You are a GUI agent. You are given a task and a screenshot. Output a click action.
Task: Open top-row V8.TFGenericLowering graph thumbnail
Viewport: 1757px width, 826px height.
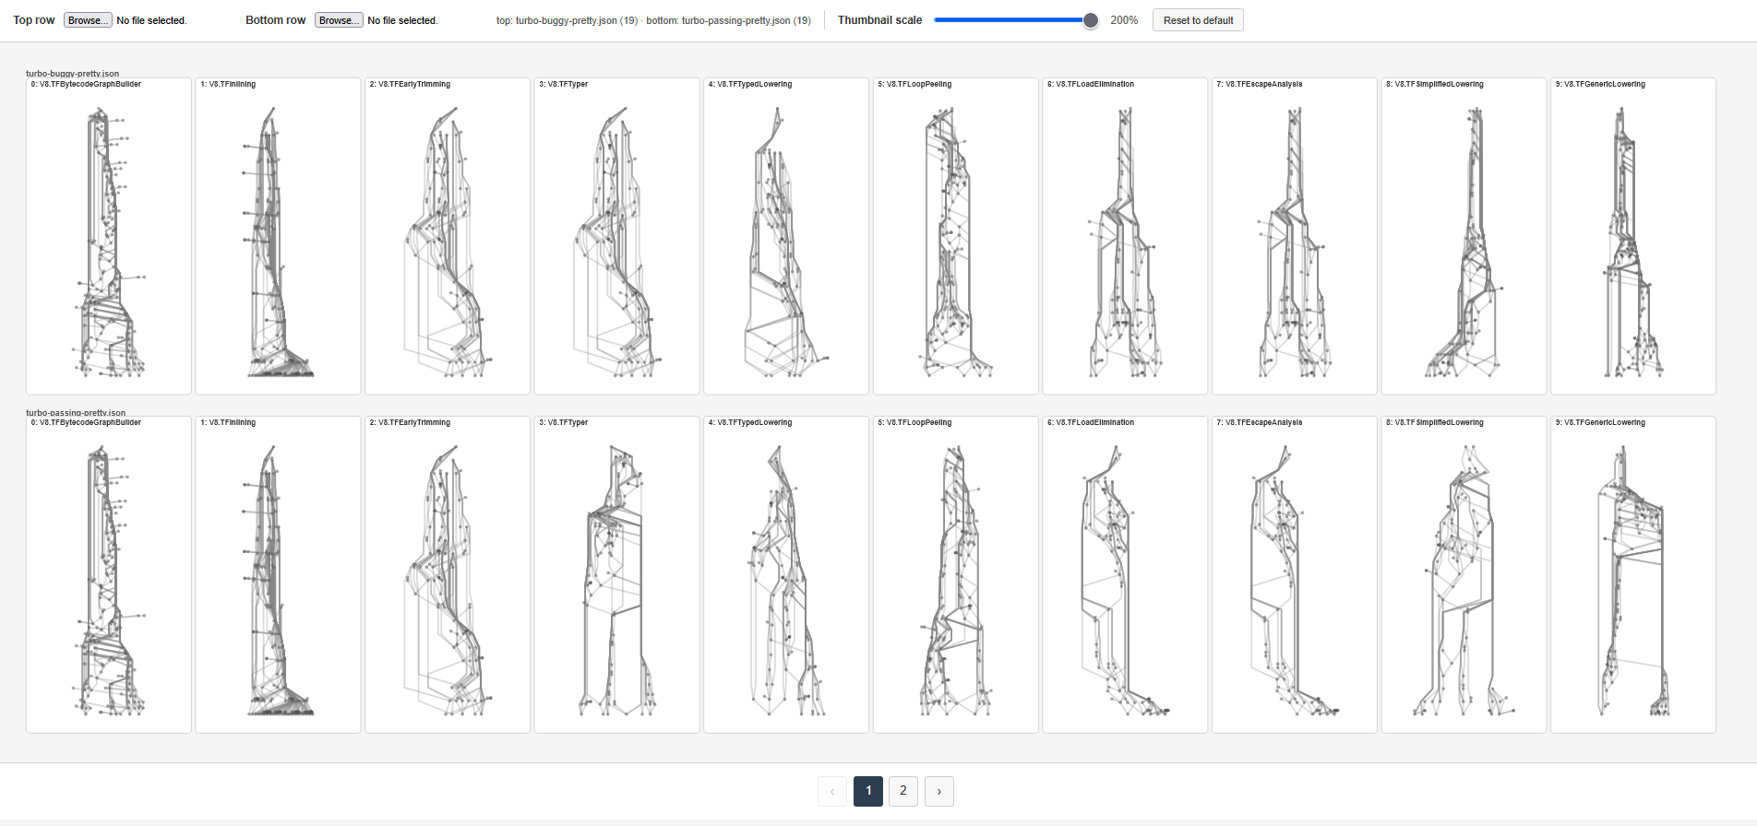click(1633, 236)
